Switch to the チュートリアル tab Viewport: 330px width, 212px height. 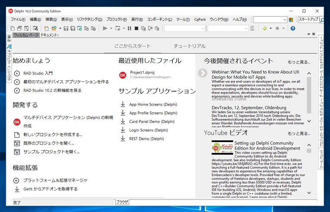click(x=189, y=46)
